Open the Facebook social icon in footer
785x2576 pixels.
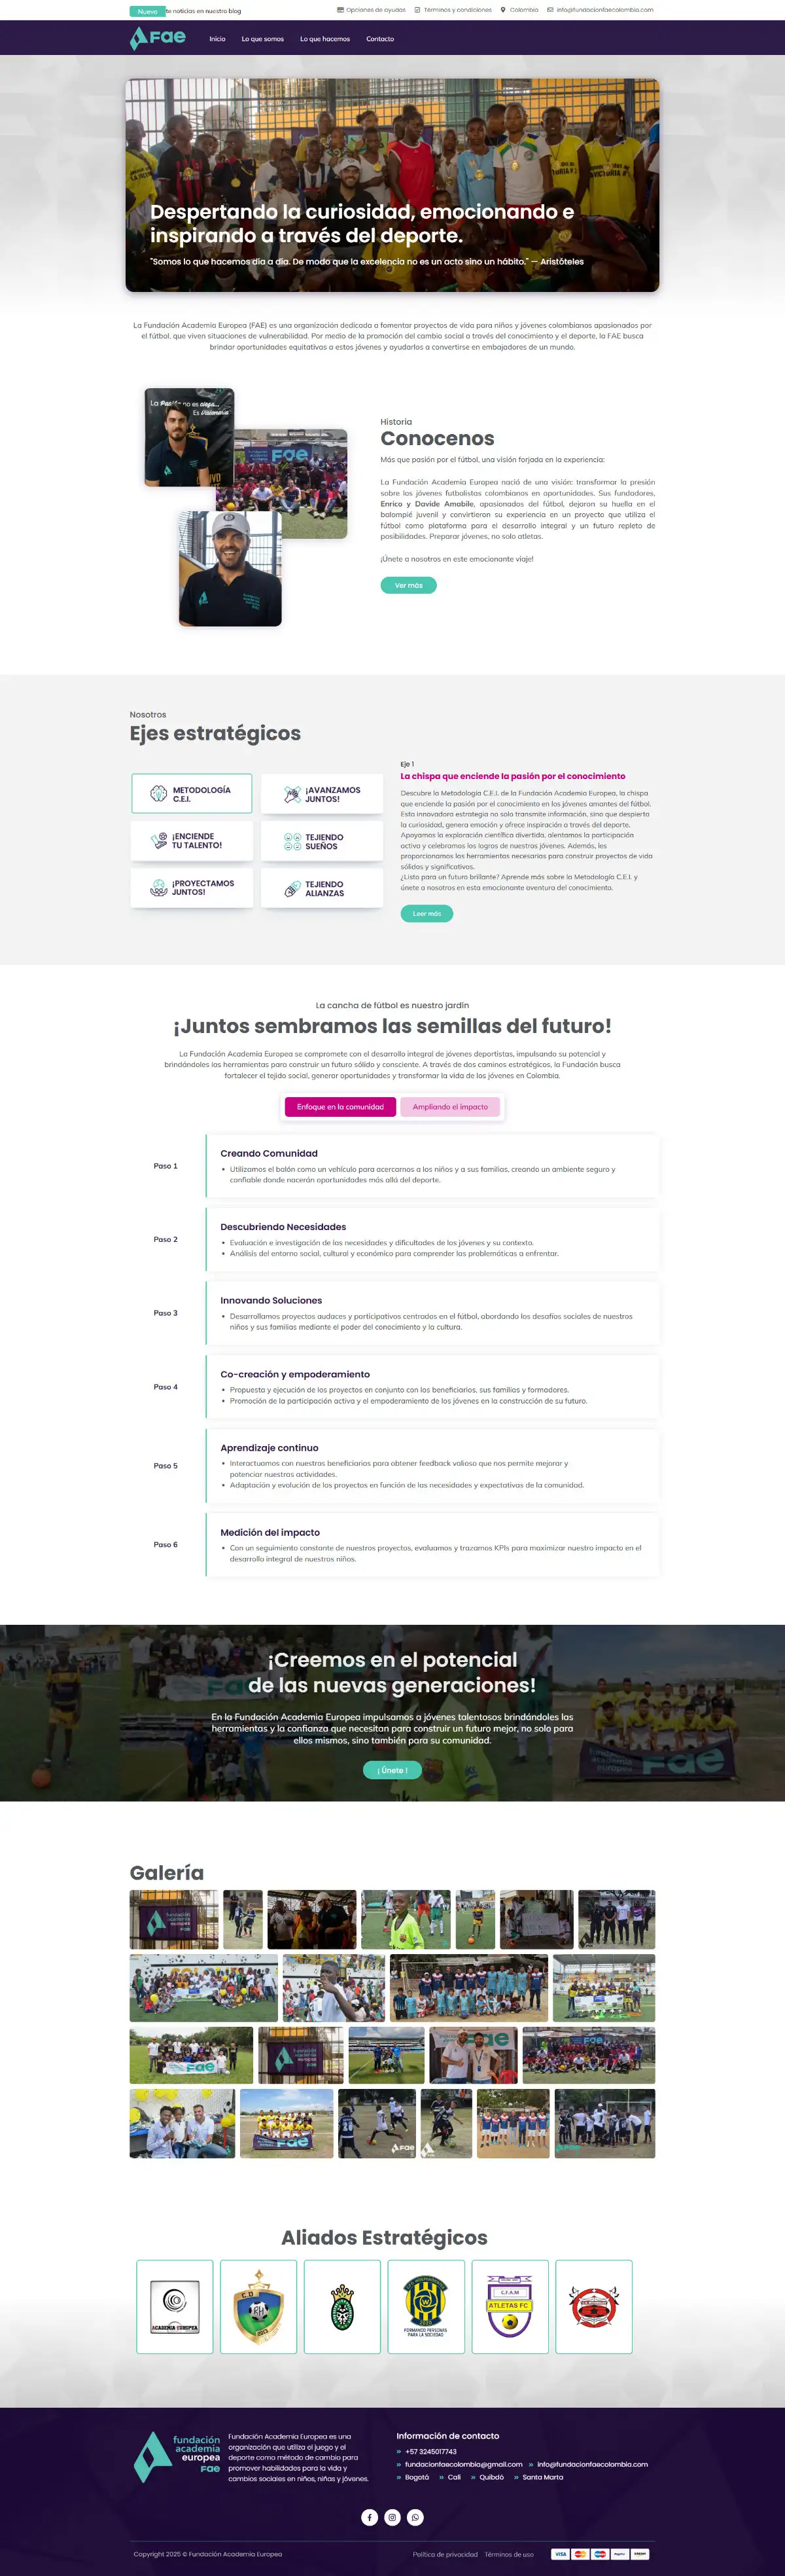pos(370,2517)
